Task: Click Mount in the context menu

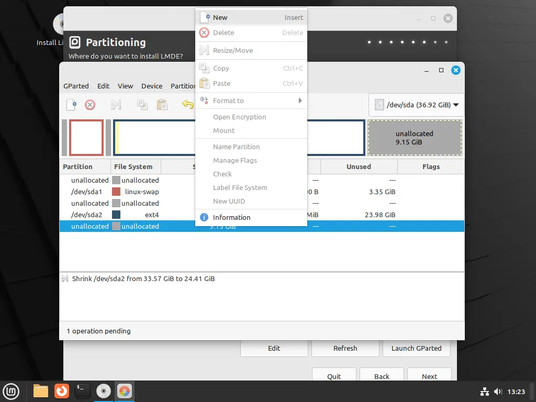Action: pyautogui.click(x=251, y=130)
